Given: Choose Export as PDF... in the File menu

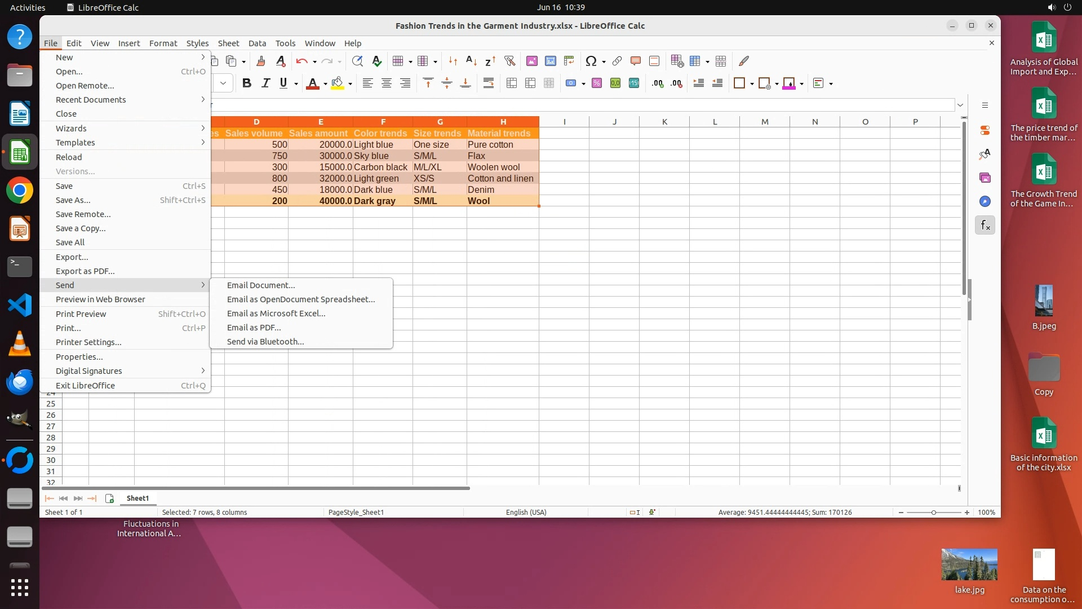Looking at the screenshot, I should click(85, 271).
